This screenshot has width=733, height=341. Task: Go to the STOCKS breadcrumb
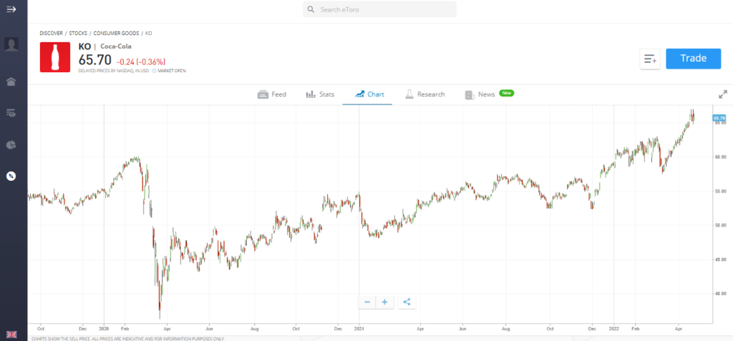point(78,34)
